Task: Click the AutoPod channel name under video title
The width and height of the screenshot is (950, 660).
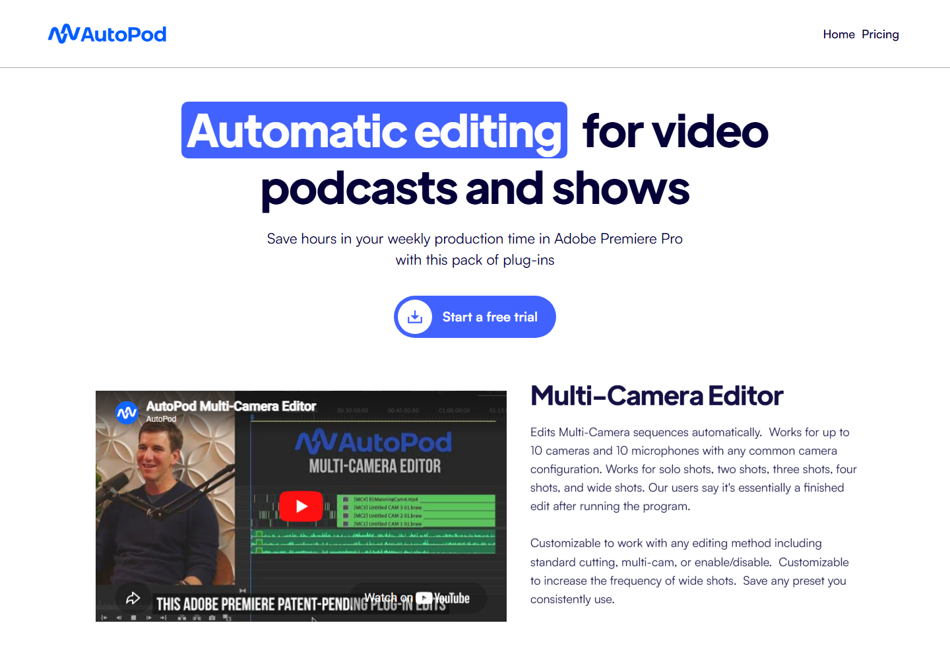Action: click(x=161, y=419)
